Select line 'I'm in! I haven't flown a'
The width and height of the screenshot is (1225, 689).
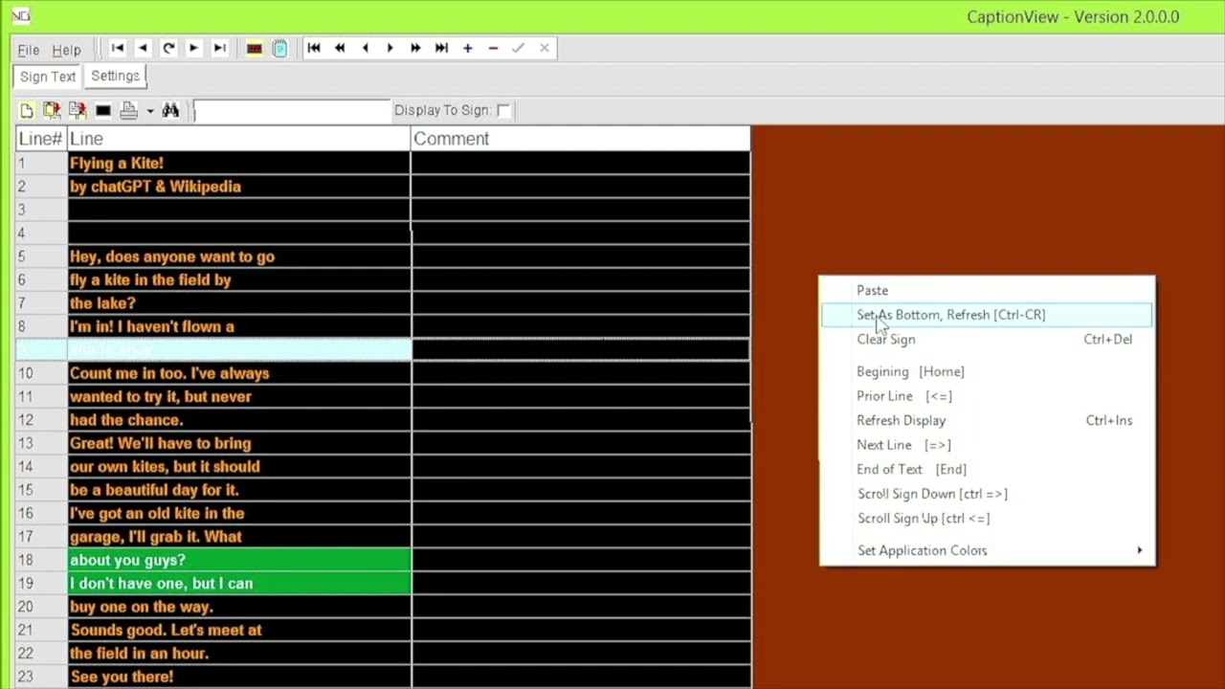pos(238,326)
